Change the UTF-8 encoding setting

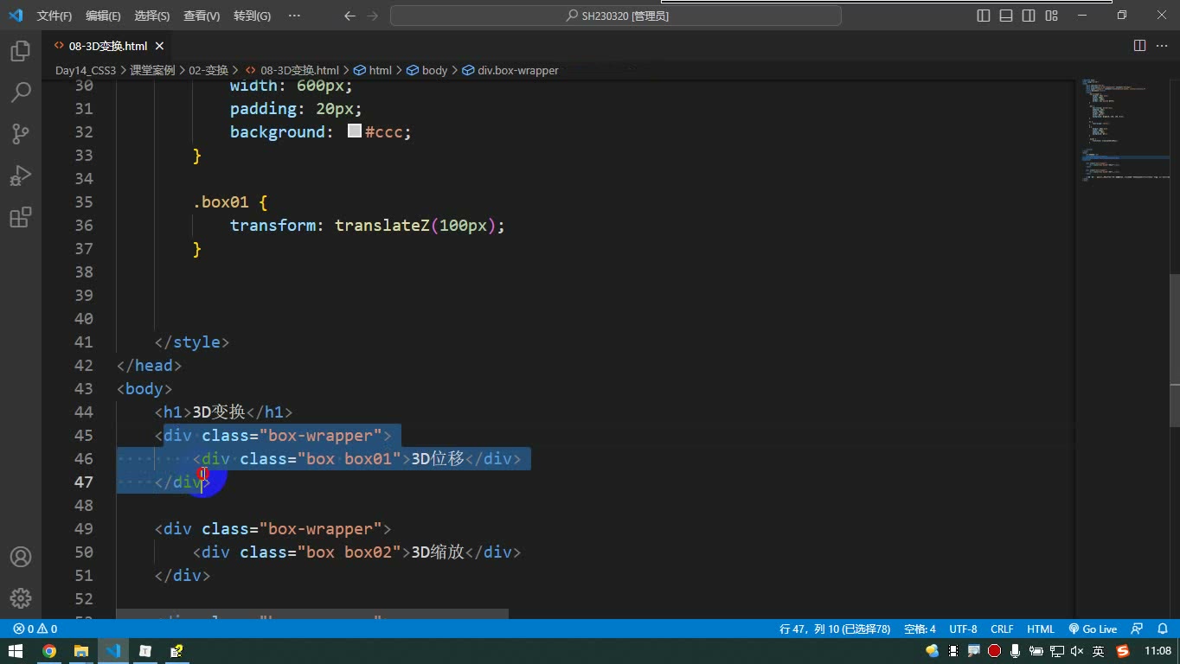[x=963, y=629]
